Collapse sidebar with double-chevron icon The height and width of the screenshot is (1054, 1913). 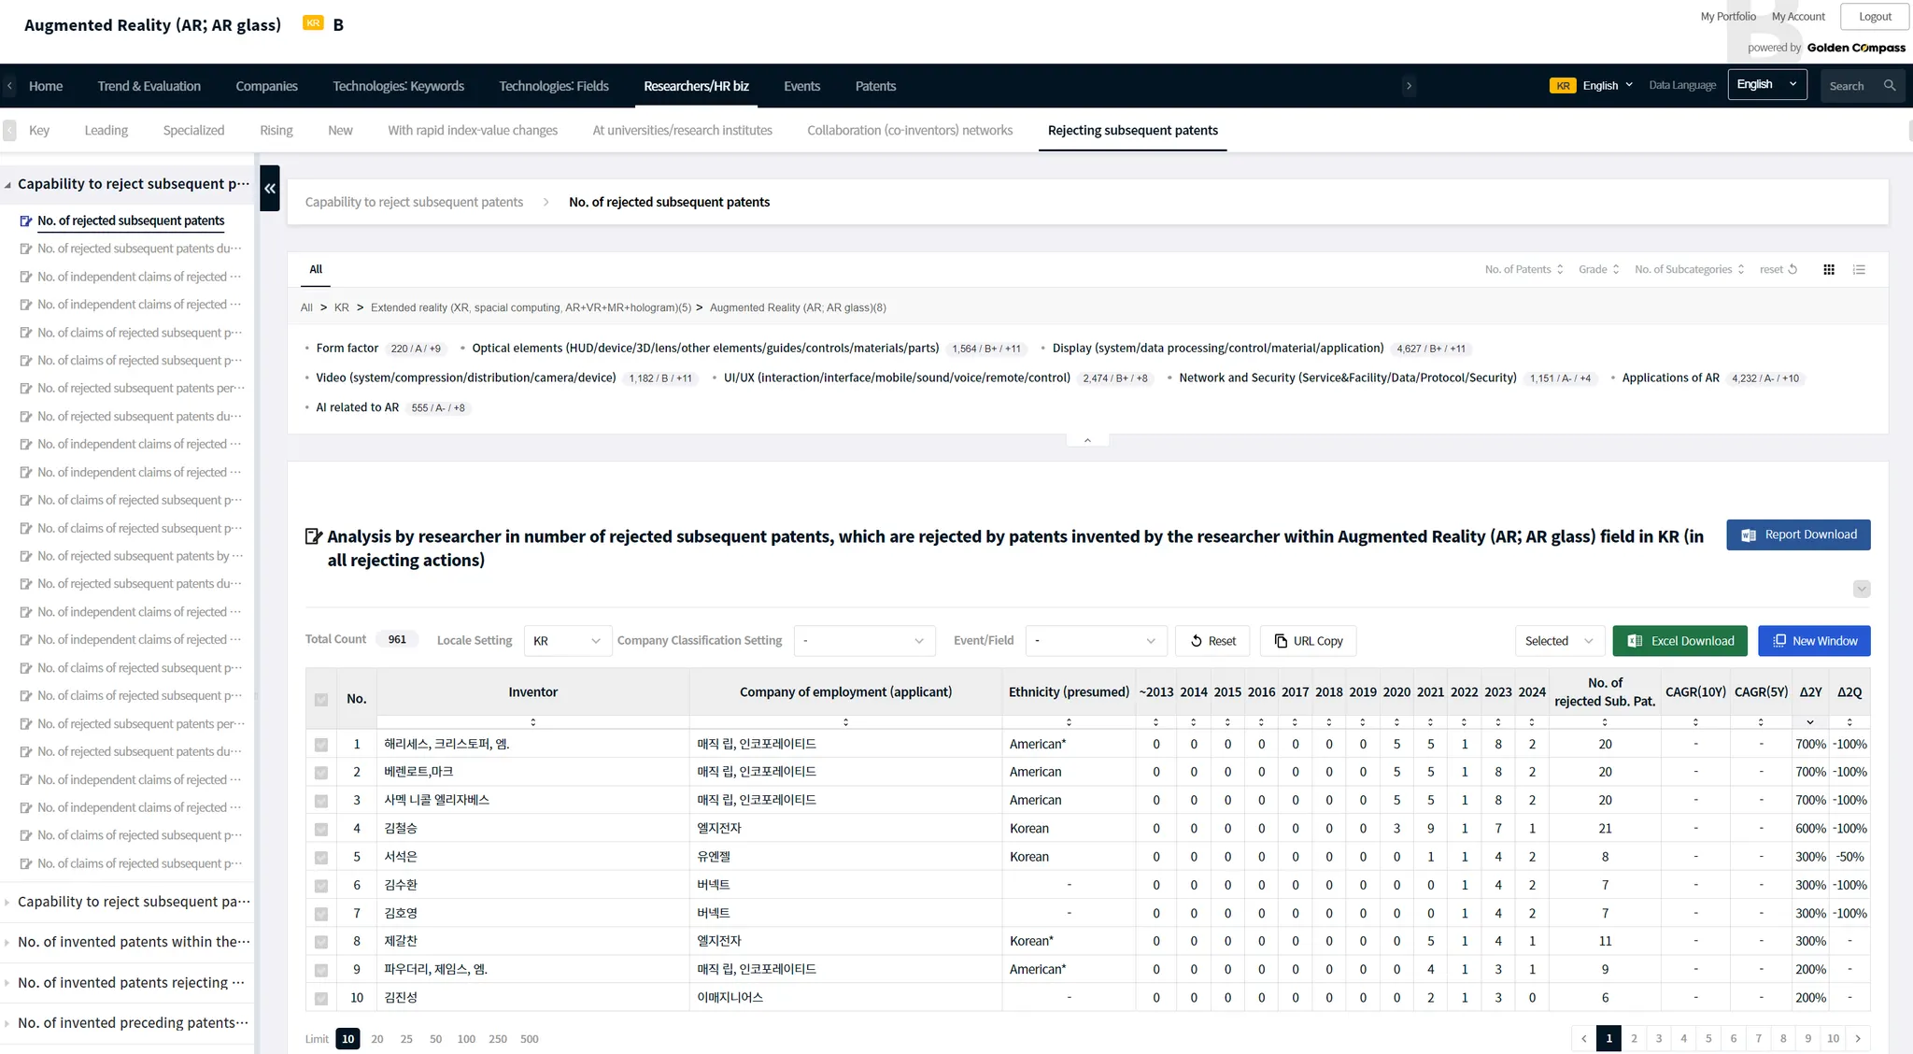pos(270,188)
